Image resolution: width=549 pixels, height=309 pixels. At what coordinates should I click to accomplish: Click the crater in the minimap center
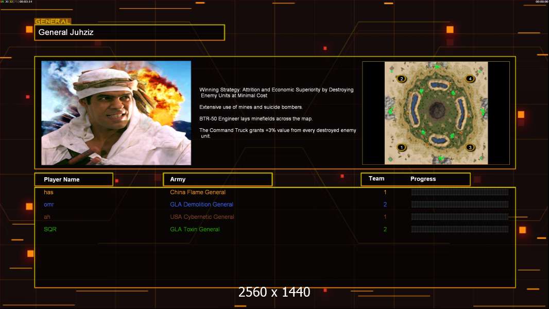pos(437,110)
